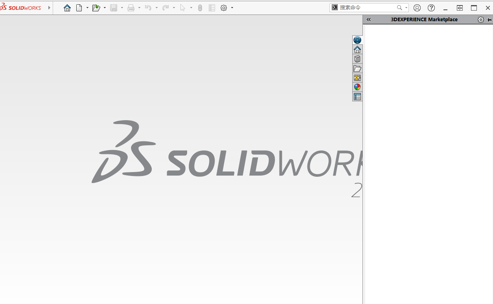The image size is (493, 304).
Task: Click the Save icon
Action: pos(114,8)
